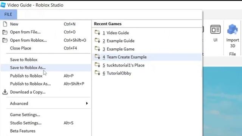Click the Open from Roblox folder icon

click(x=5, y=40)
